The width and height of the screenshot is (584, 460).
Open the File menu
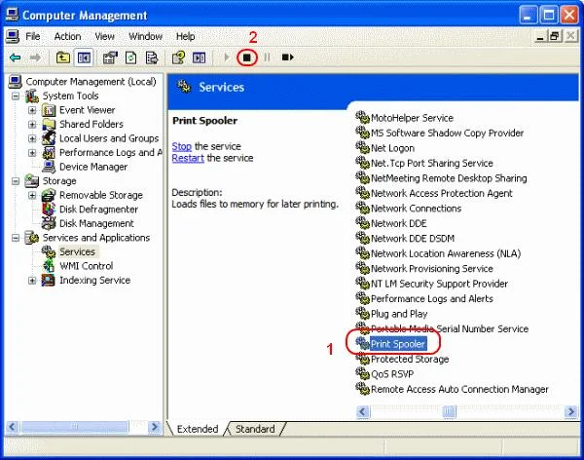pos(33,37)
